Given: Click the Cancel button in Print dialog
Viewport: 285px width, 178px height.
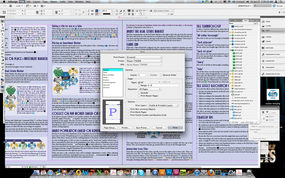Looking at the screenshot, I should [x=159, y=128].
